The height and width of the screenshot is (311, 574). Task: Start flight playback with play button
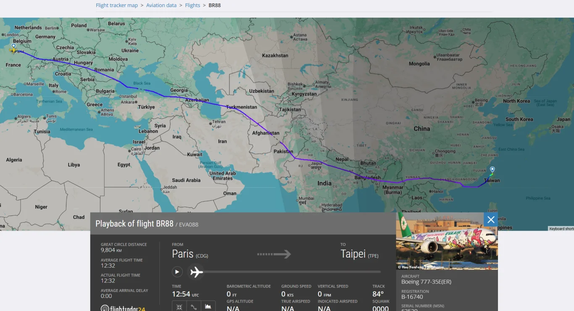pyautogui.click(x=177, y=272)
